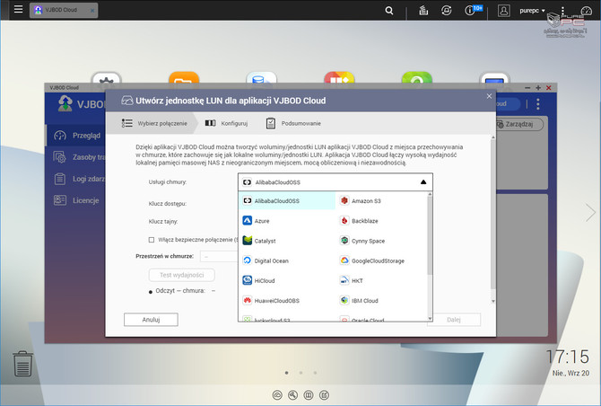601x406 pixels.
Task: Switch to the VJBOD Cloud taskbar tab
Action: (64, 11)
